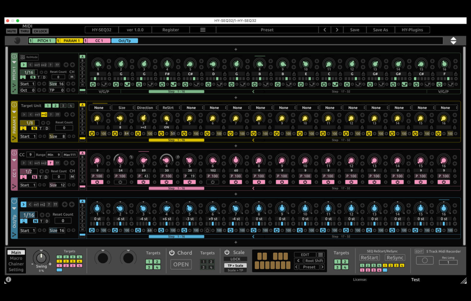471x301 pixels.
Task: Click the PITCH 1 Reset Count field
Action: tap(58, 77)
